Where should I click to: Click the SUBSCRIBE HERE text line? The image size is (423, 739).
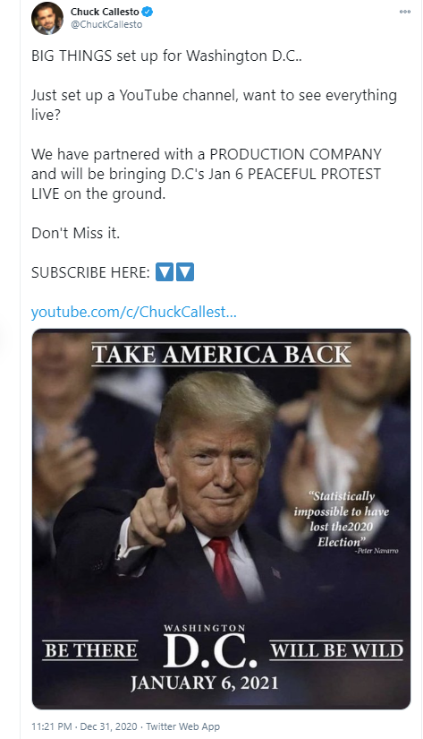click(91, 272)
